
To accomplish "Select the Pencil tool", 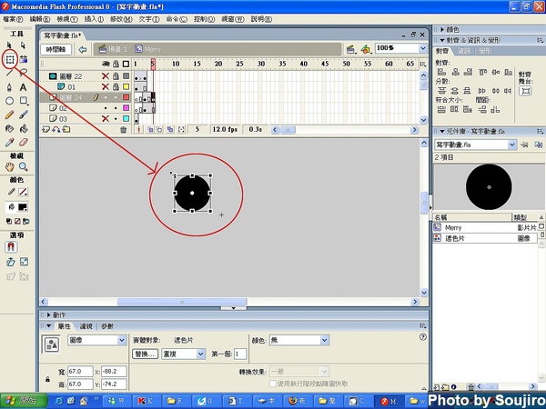I will [9, 115].
